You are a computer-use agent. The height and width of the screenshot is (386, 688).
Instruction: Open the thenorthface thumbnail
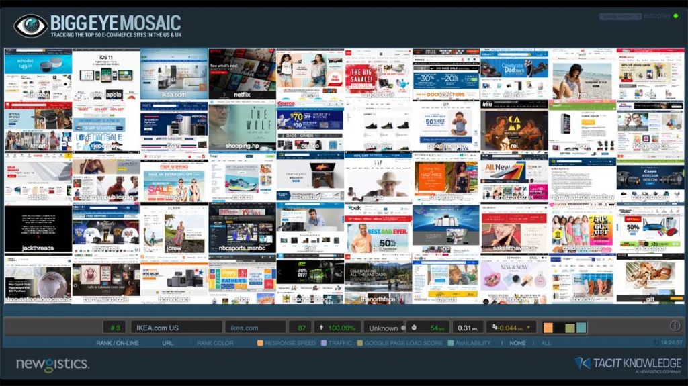pyautogui.click(x=378, y=279)
